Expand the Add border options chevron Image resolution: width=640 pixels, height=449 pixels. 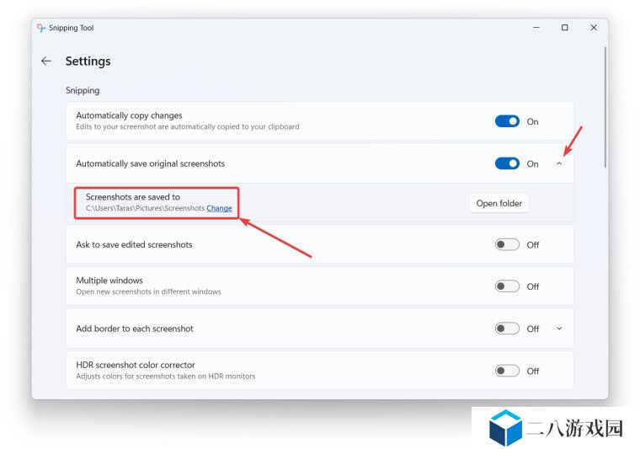click(559, 329)
